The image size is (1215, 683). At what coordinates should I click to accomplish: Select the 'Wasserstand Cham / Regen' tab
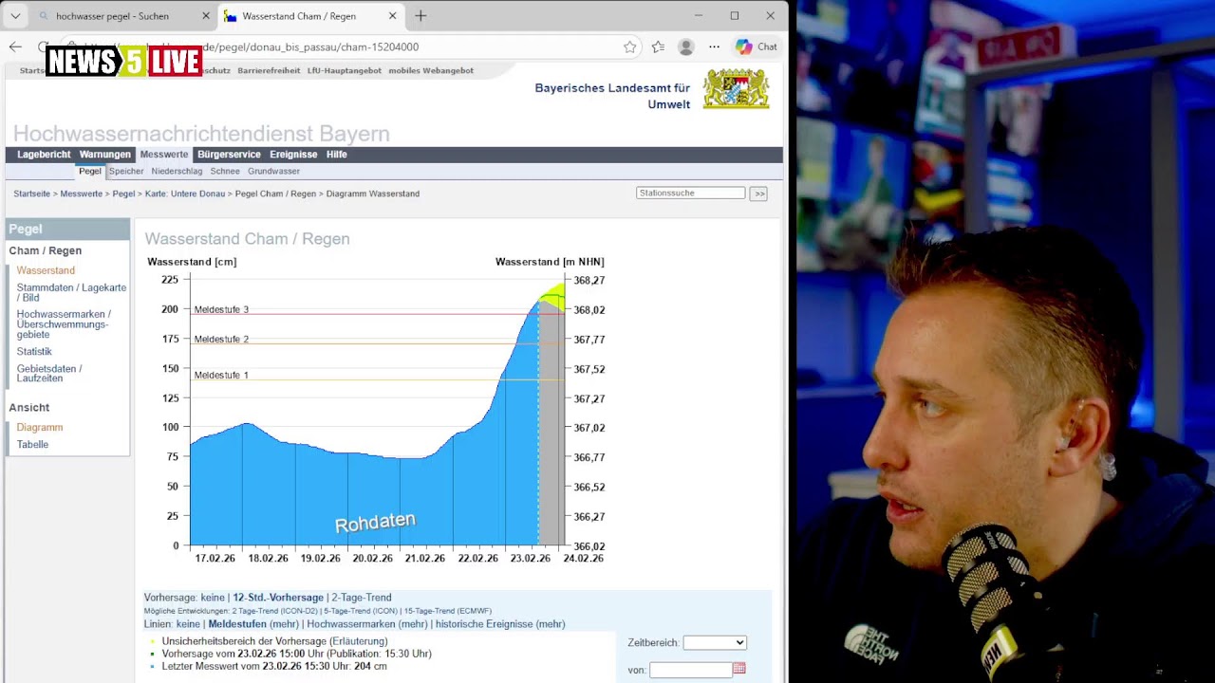click(x=299, y=16)
